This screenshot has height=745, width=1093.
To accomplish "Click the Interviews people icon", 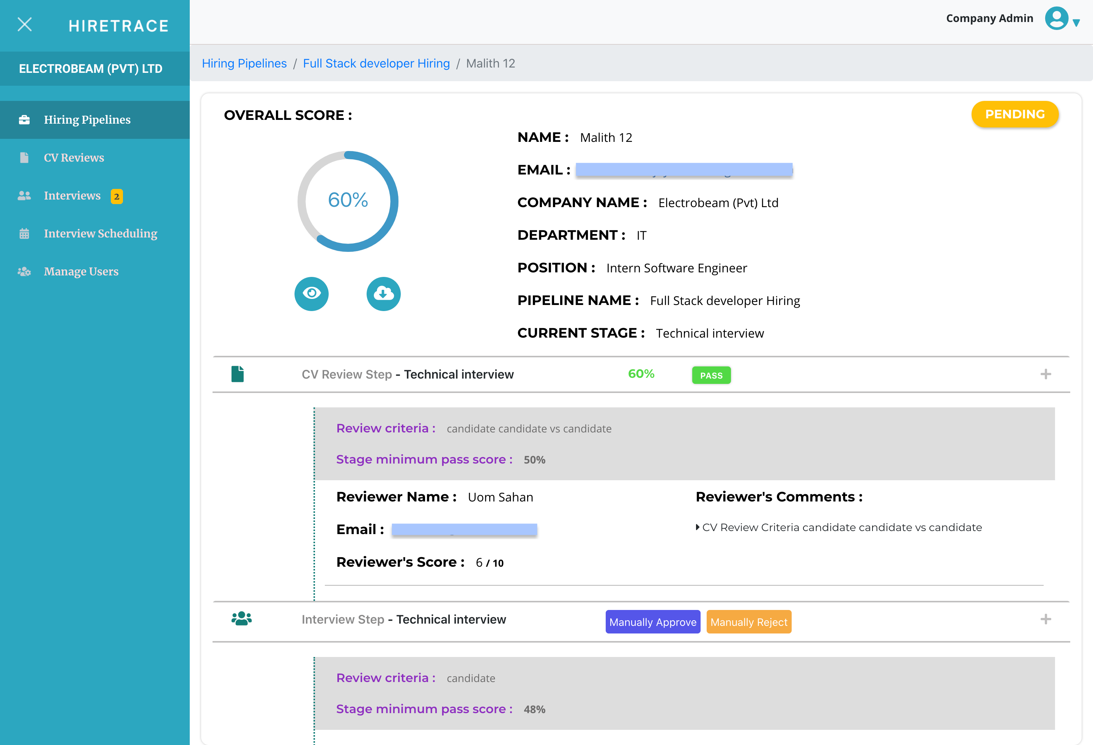I will (24, 195).
